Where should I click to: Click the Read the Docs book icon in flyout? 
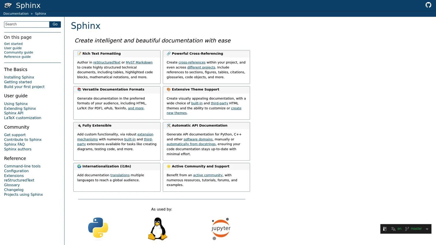pyautogui.click(x=385, y=229)
